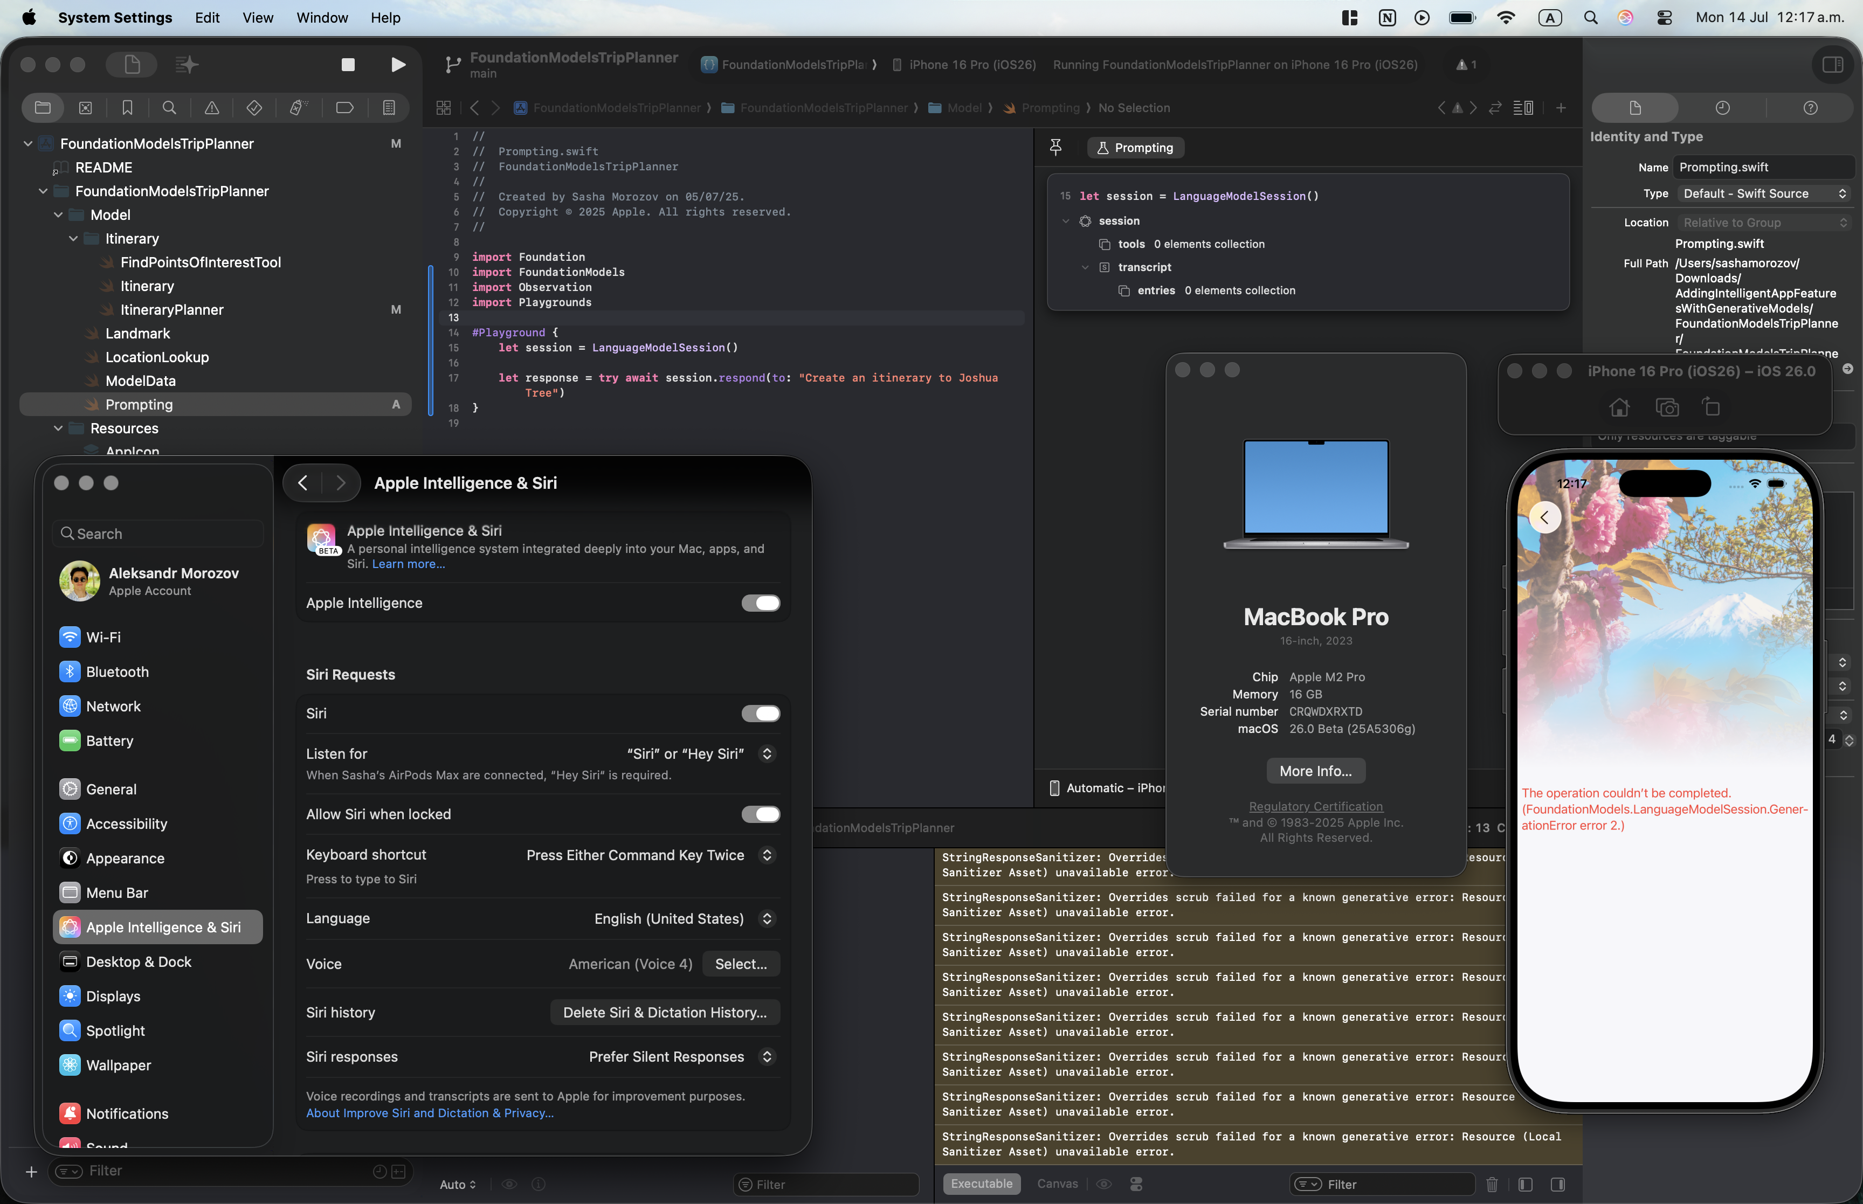
Task: Switch to the Canvas tab in console
Action: coord(1057,1184)
